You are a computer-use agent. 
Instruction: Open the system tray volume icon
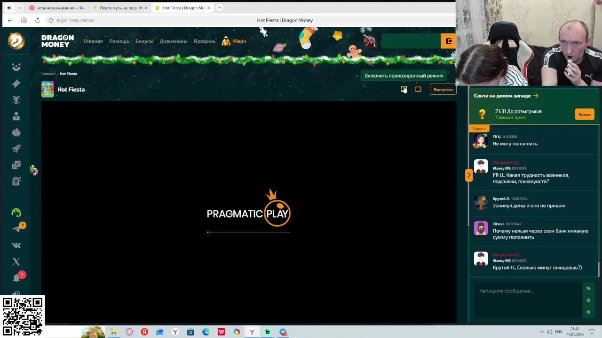(550, 332)
